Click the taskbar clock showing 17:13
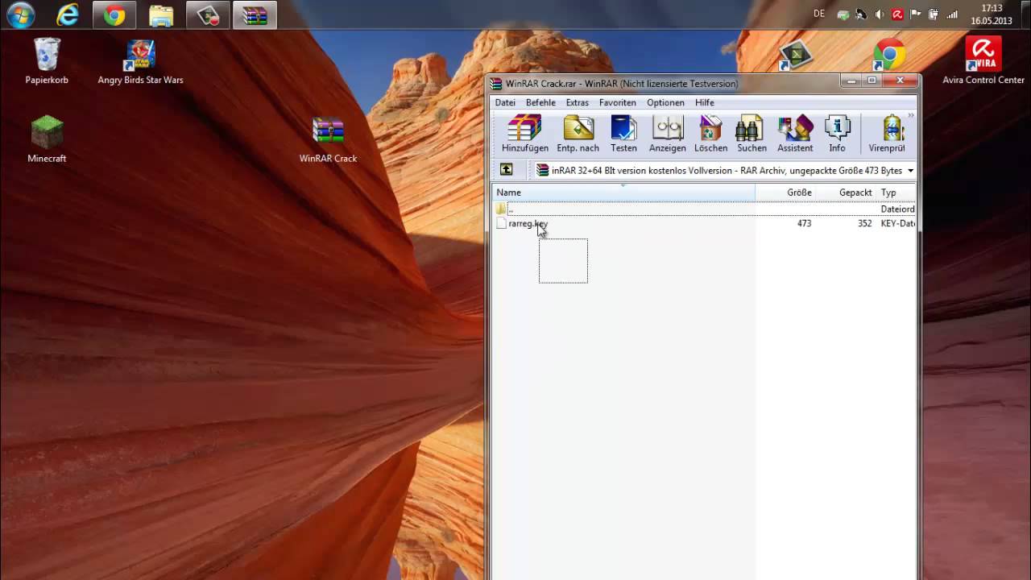 [x=992, y=14]
